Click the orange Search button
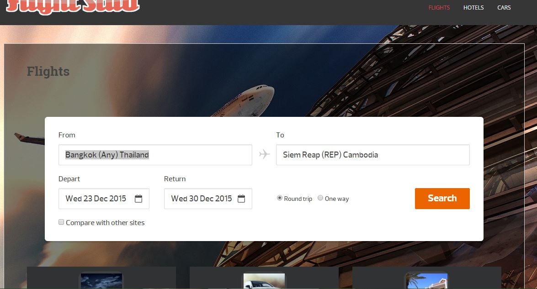 point(442,198)
